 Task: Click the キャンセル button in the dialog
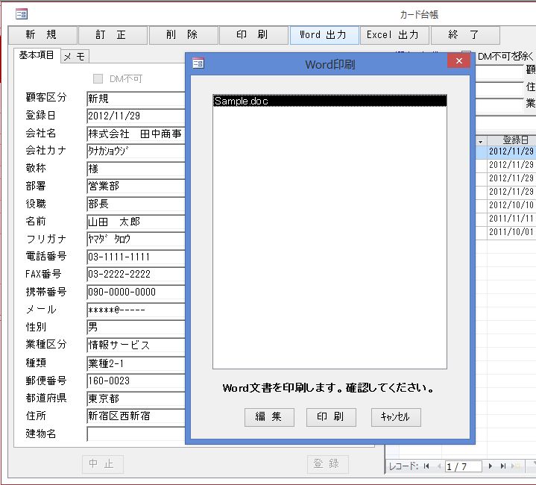(396, 417)
